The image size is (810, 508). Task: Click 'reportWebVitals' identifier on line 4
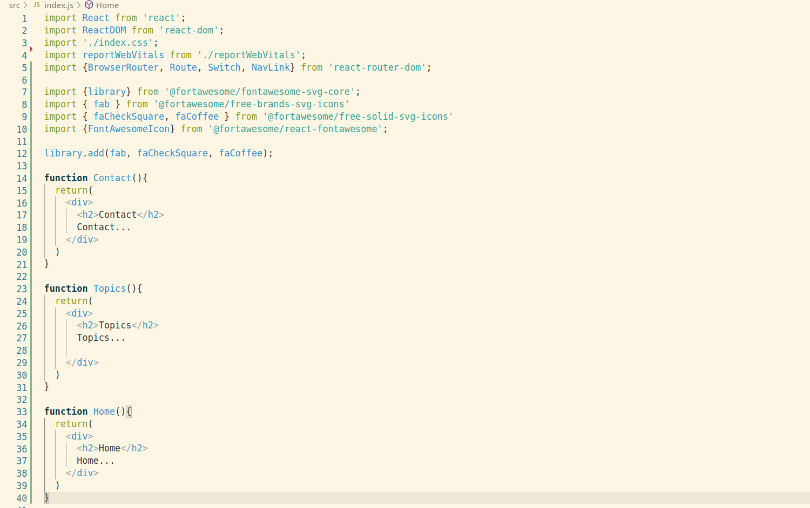pyautogui.click(x=123, y=55)
